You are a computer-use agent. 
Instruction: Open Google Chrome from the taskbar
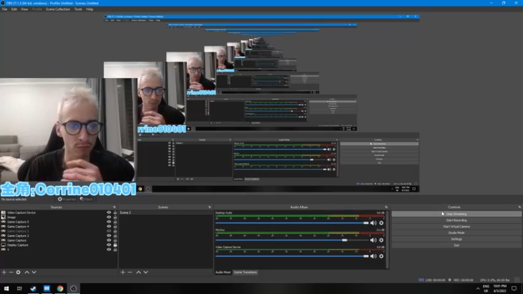pyautogui.click(x=60, y=289)
